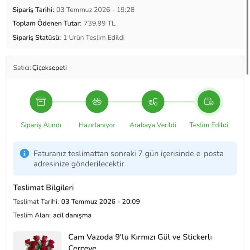Click the Sipariş Statüsü delivered text
This screenshot has height=250, width=250.
coord(94,38)
